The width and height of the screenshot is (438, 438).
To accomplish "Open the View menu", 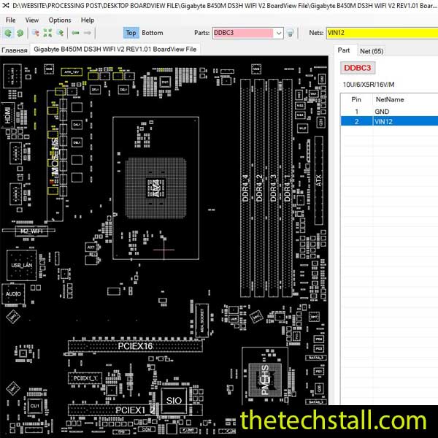I will 32,20.
